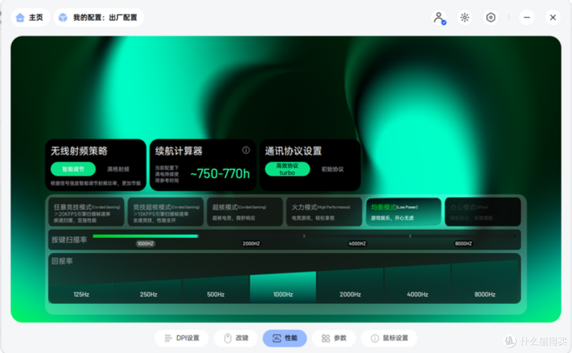Click the 续航计算器 heading
The width and height of the screenshot is (572, 353).
point(179,151)
